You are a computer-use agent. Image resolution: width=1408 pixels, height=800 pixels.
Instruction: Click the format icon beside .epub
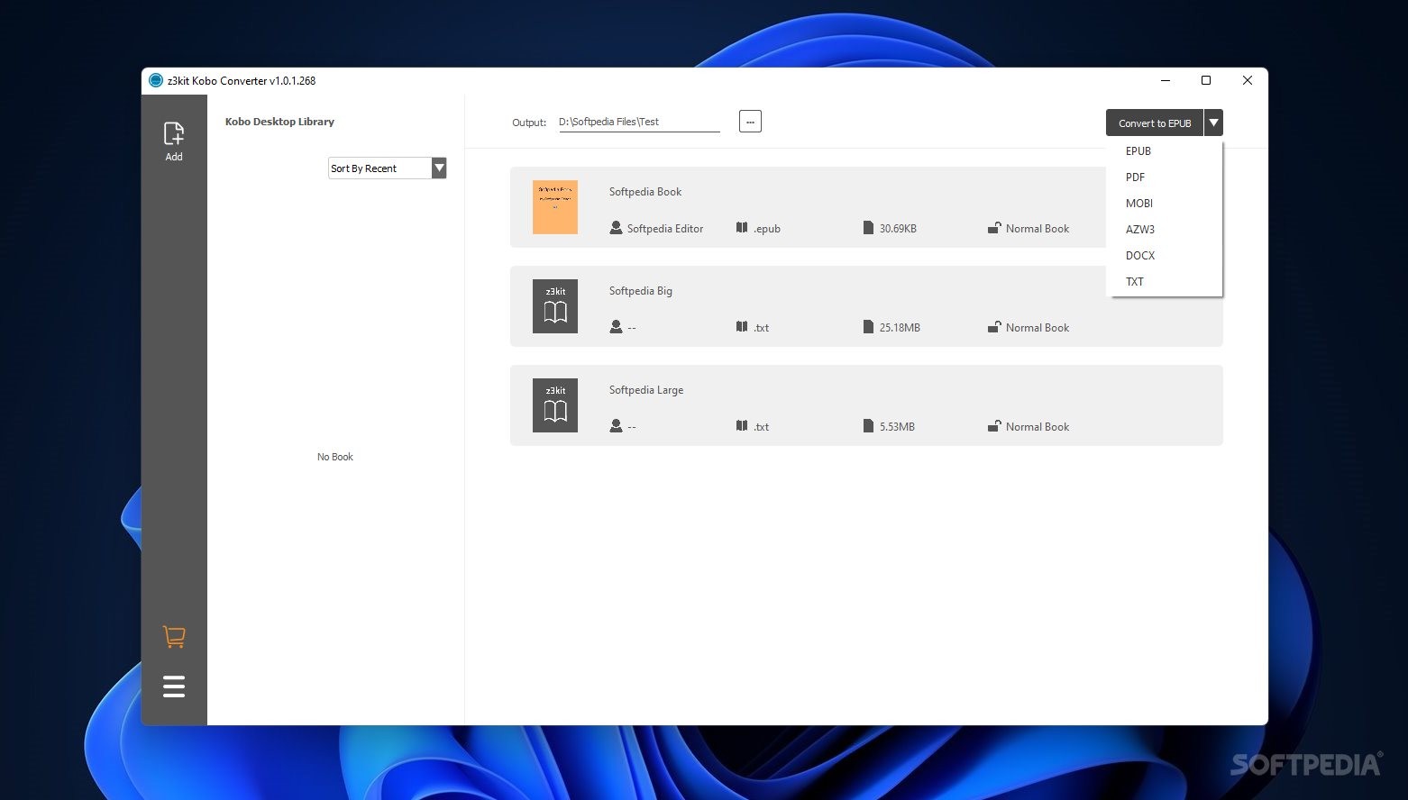click(x=742, y=228)
